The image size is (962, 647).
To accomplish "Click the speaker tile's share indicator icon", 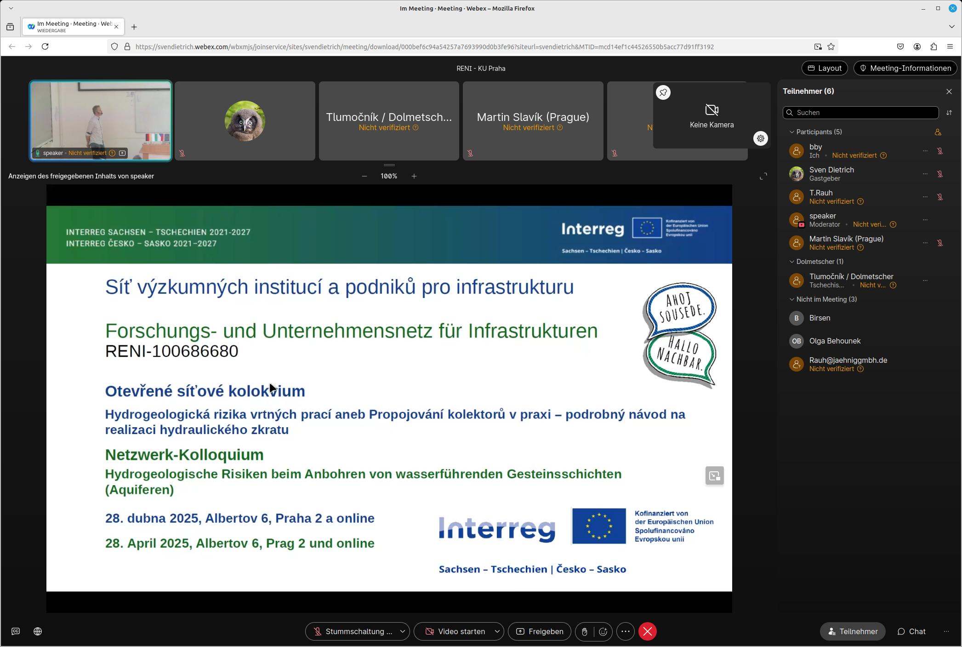I will pos(122,153).
